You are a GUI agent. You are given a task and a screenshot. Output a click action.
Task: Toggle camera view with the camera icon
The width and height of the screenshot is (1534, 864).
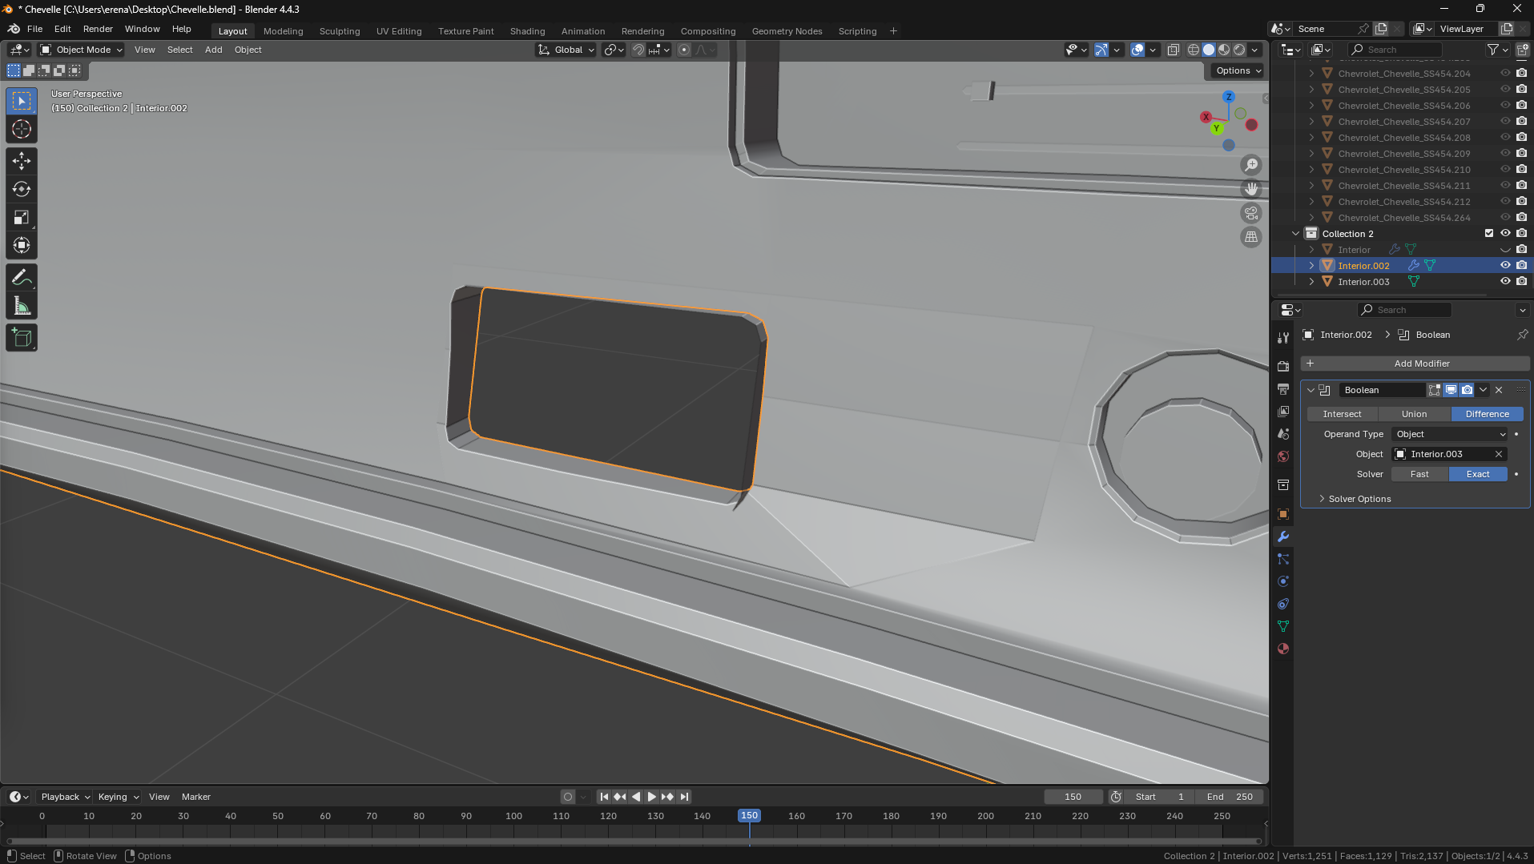1251,213
